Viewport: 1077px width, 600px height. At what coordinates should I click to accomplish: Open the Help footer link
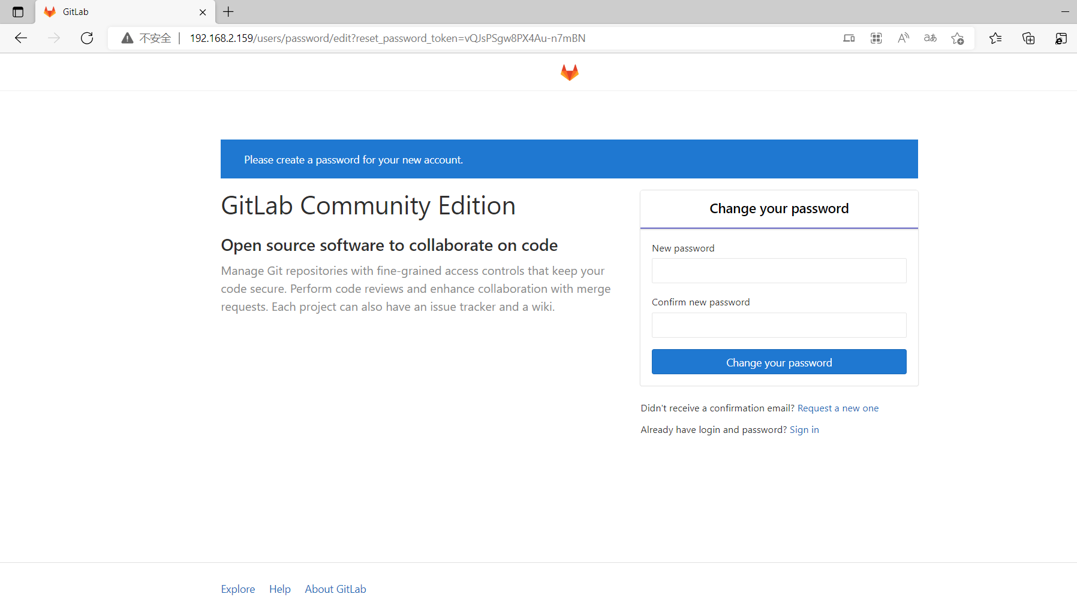[280, 589]
